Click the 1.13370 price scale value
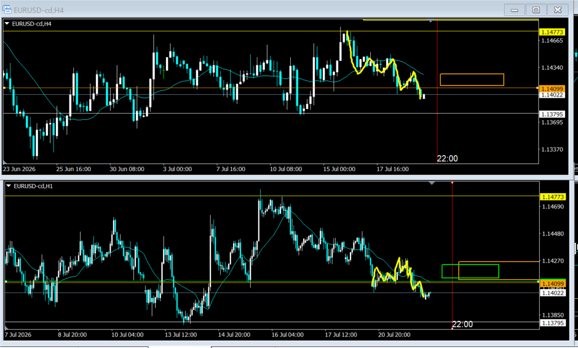 (552, 150)
